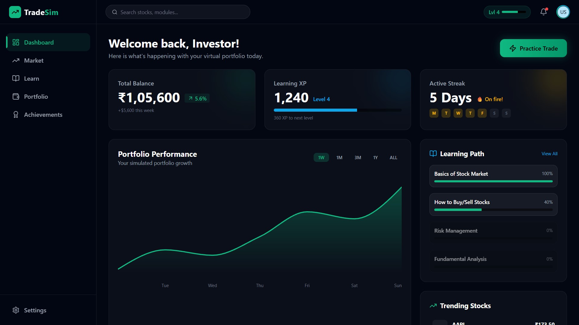Switch chart range to 1Y
The image size is (579, 325).
click(x=375, y=157)
